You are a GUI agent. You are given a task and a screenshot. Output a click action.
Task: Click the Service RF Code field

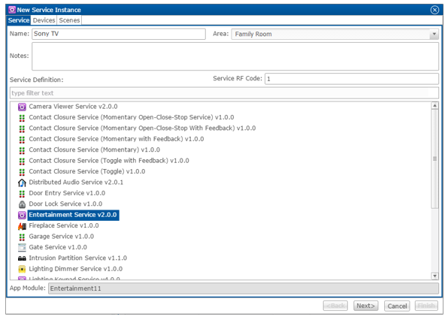[352, 79]
